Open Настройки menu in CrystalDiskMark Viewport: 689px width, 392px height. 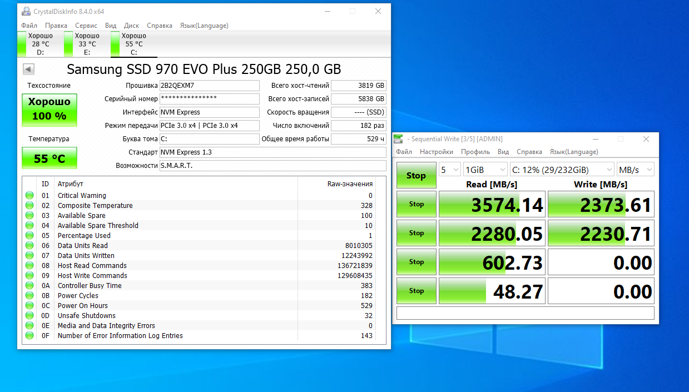pos(437,152)
